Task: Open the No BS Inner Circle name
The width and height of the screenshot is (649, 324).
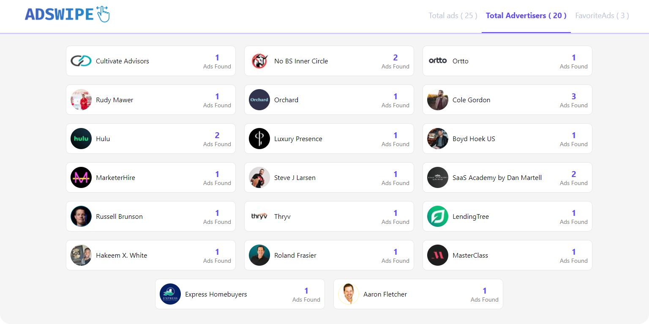Action: 301,61
